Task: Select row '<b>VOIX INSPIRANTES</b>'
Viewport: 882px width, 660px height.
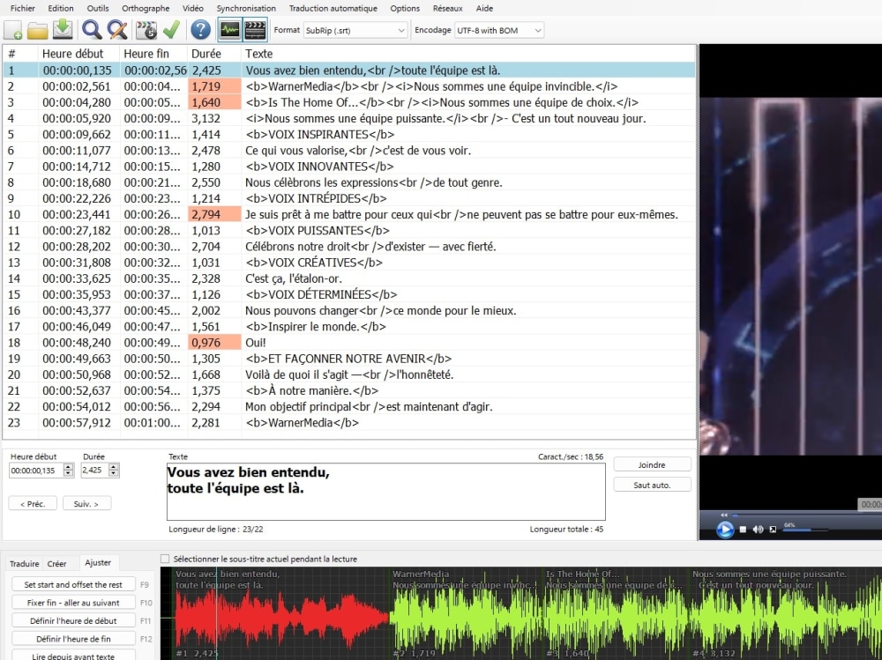Action: (x=348, y=134)
